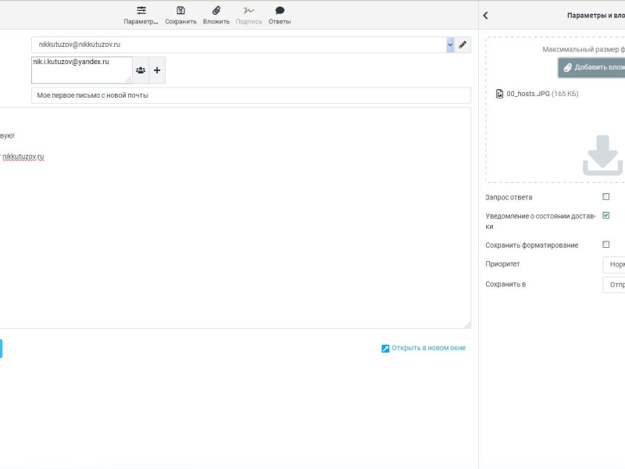Add a header field with the plus button

pyautogui.click(x=157, y=70)
